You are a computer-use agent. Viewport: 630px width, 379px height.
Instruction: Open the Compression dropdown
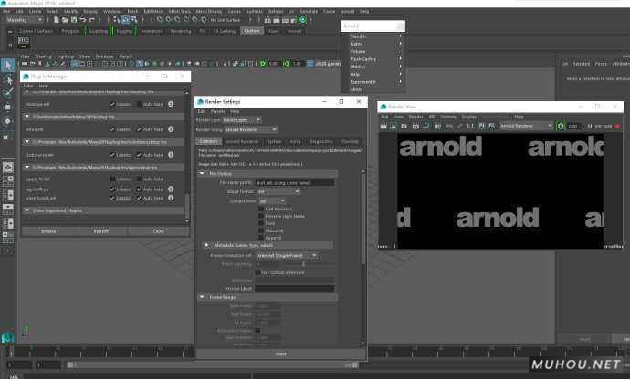pos(271,201)
